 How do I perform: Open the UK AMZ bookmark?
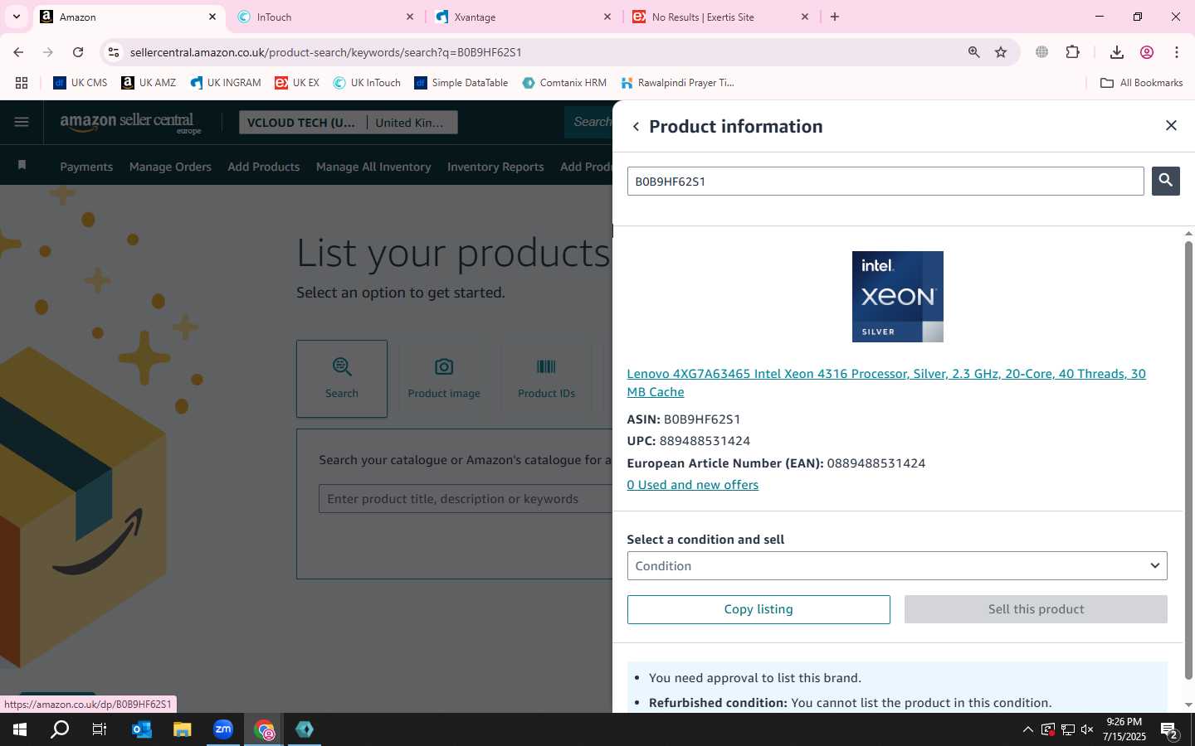click(149, 83)
